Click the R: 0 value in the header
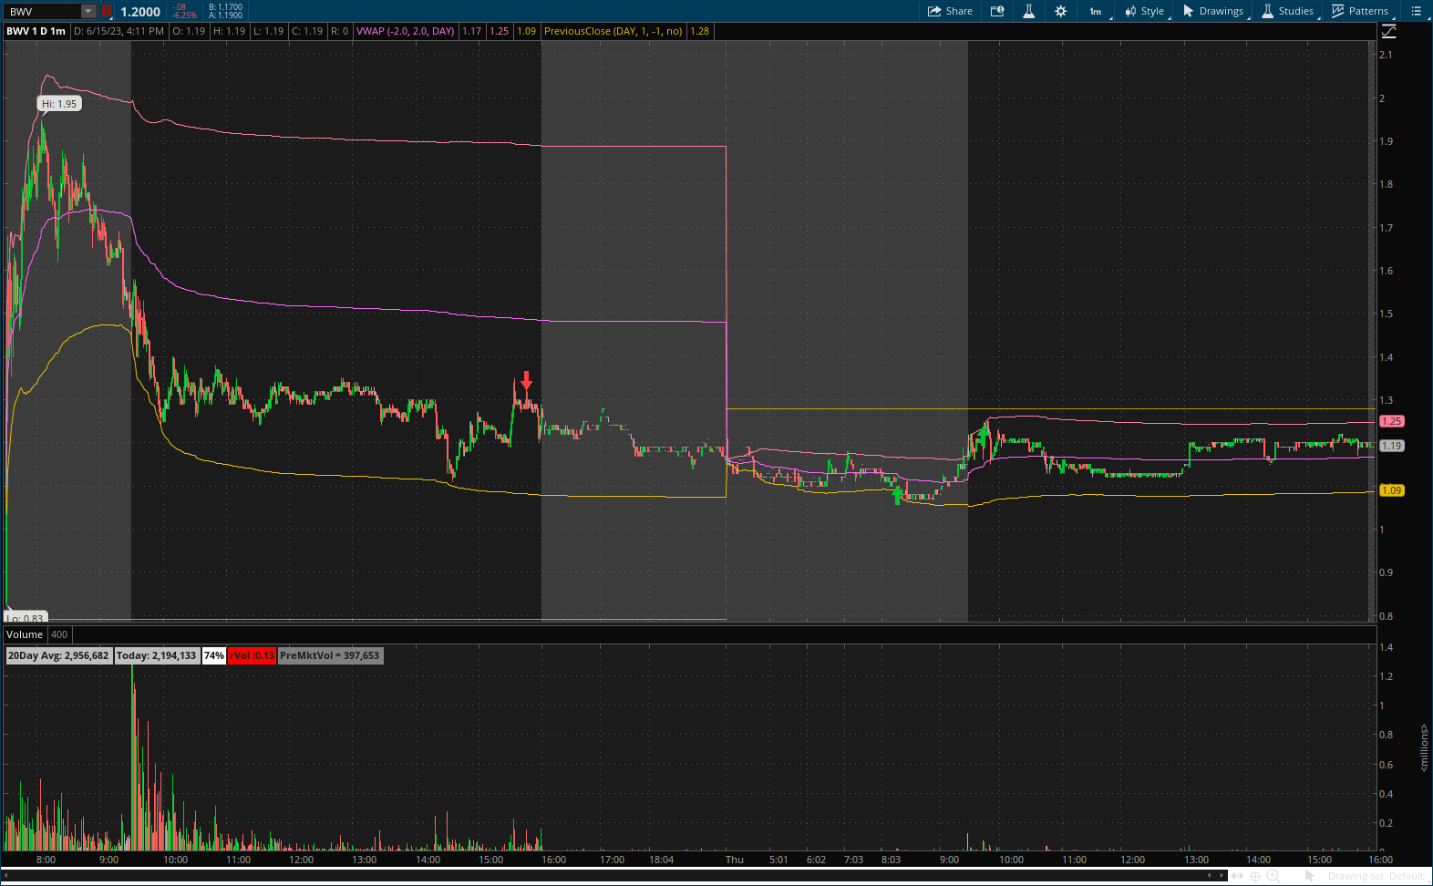 coord(339,31)
